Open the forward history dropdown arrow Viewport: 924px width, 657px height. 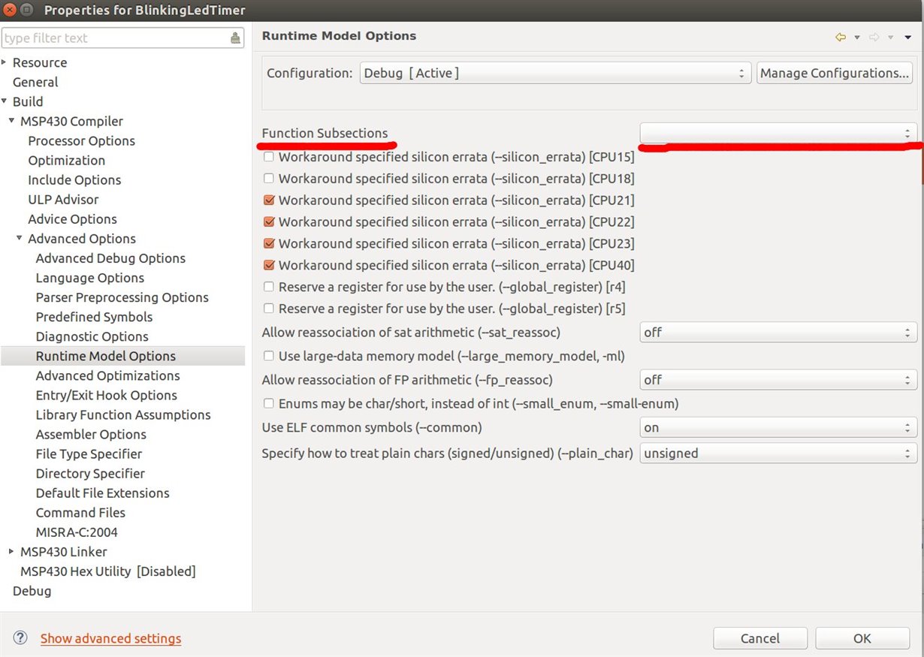(x=891, y=38)
